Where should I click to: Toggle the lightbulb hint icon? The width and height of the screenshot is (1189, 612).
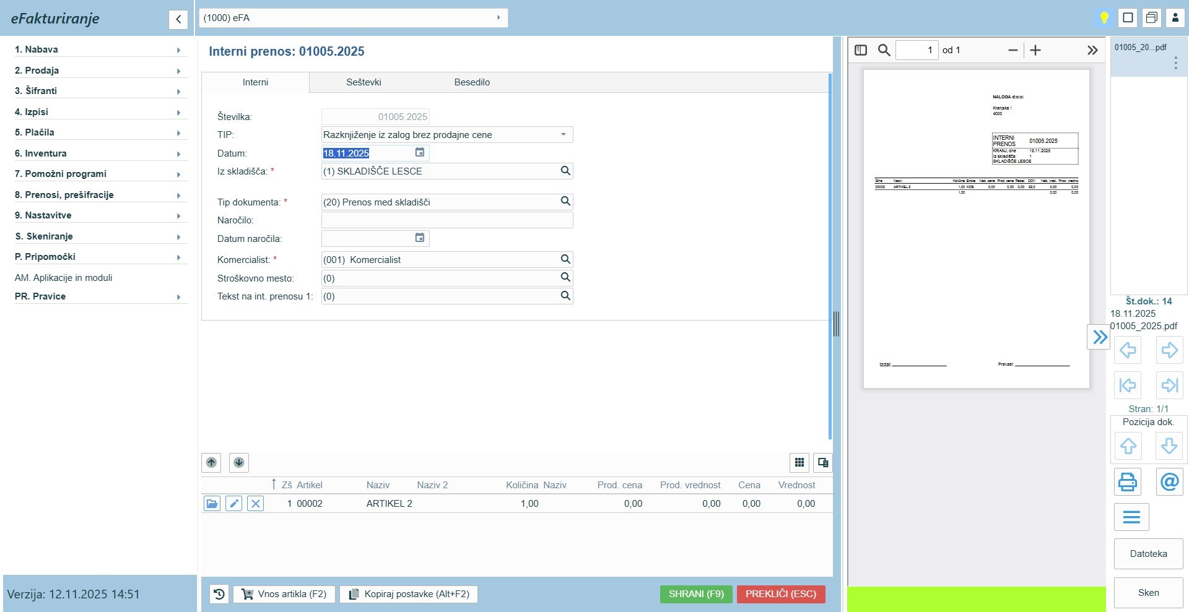(1104, 17)
